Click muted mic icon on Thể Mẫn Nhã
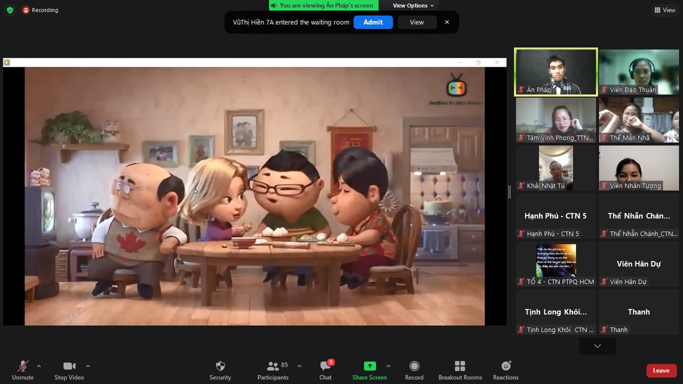The image size is (683, 384). click(605, 138)
